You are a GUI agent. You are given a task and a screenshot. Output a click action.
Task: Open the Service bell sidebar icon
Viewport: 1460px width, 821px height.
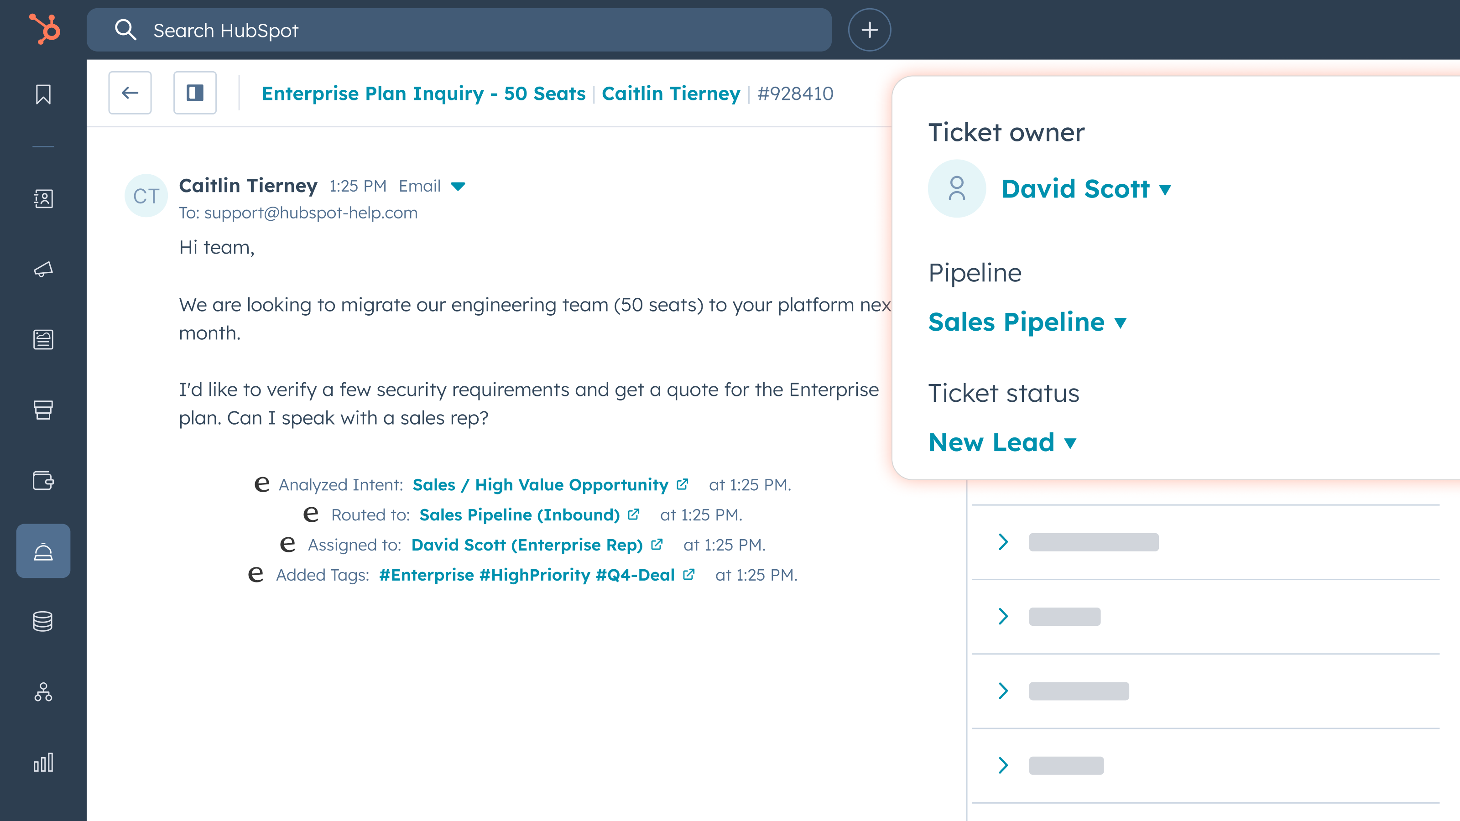[x=43, y=551]
